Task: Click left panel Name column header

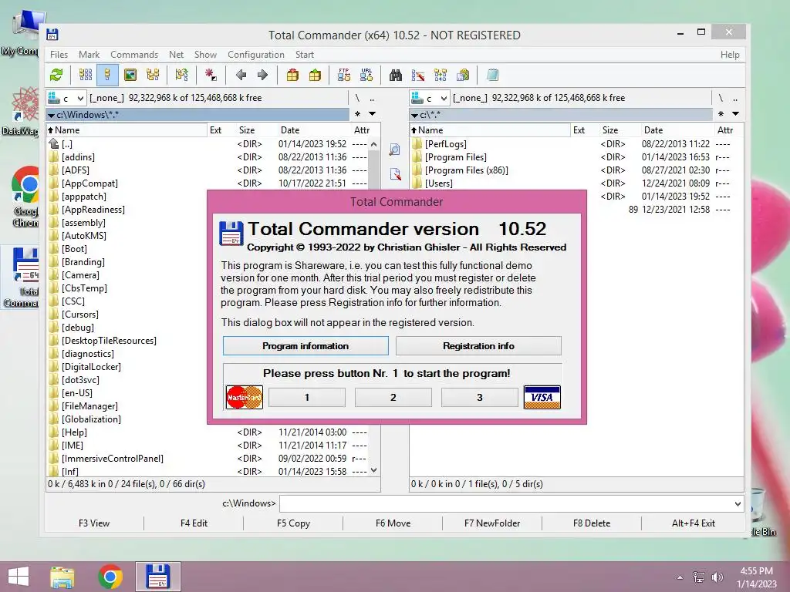Action: (x=127, y=130)
